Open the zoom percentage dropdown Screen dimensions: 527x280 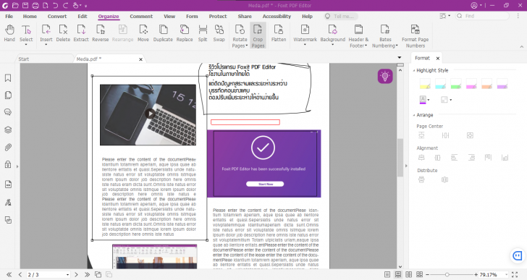click(506, 275)
